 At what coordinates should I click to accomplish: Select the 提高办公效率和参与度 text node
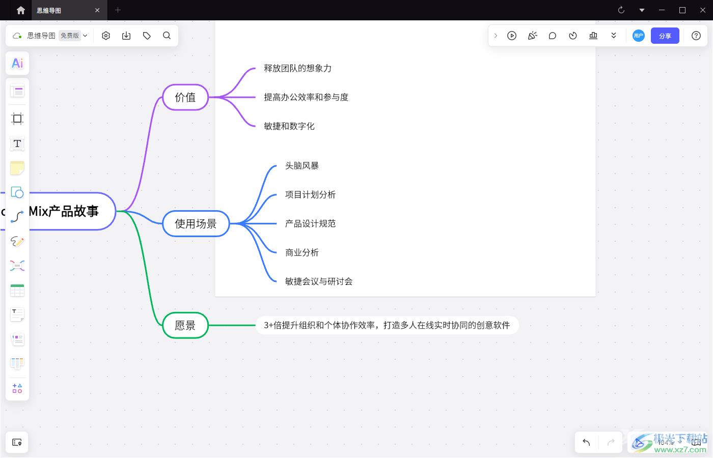(x=306, y=97)
